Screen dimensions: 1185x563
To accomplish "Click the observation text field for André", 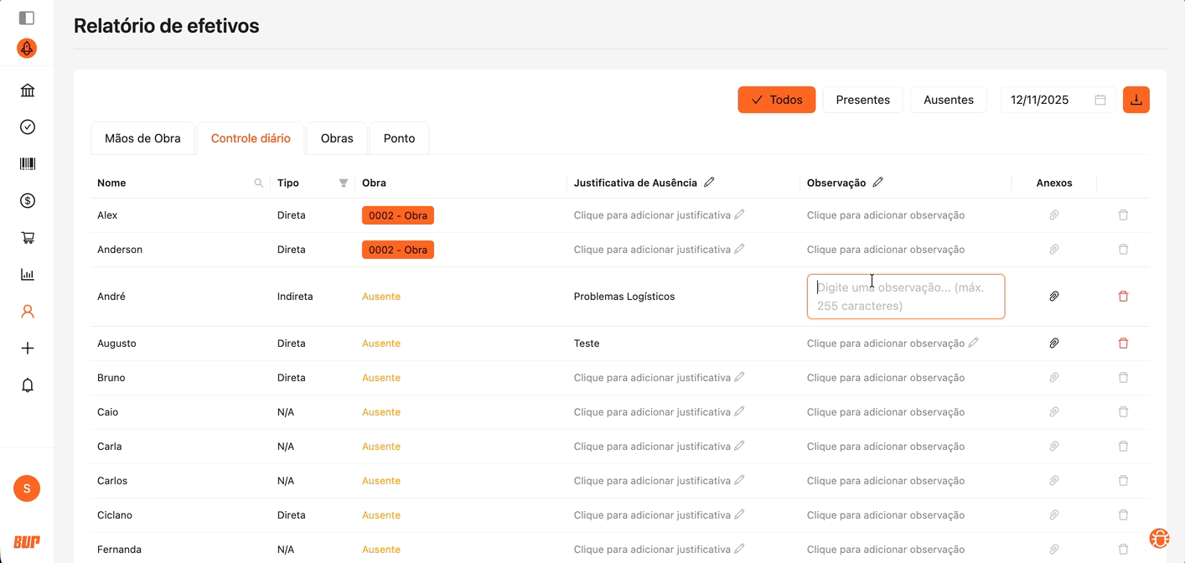I will tap(905, 297).
